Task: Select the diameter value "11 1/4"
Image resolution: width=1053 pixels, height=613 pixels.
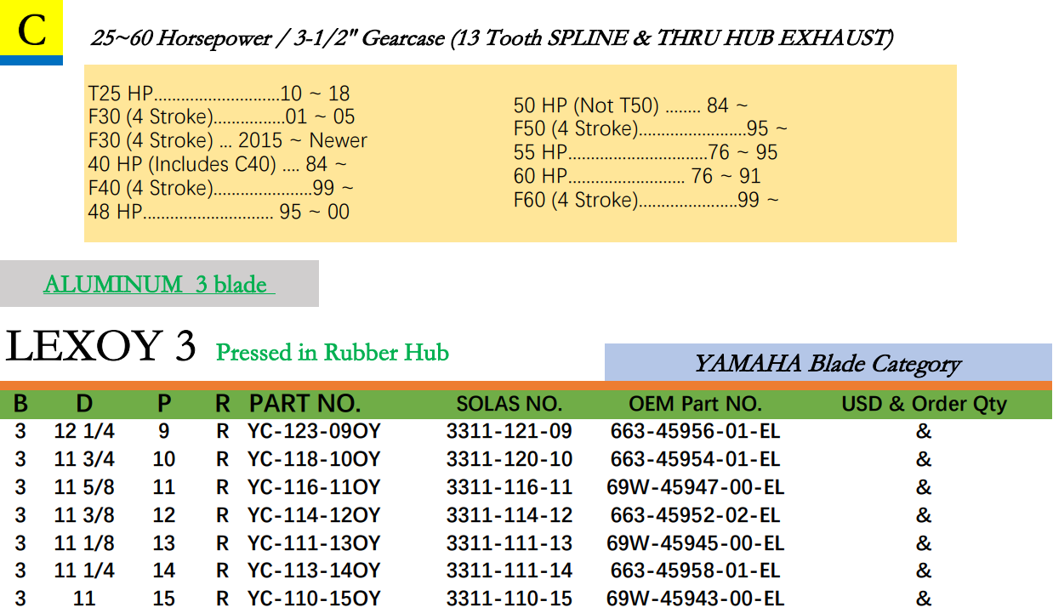Action: (x=84, y=570)
